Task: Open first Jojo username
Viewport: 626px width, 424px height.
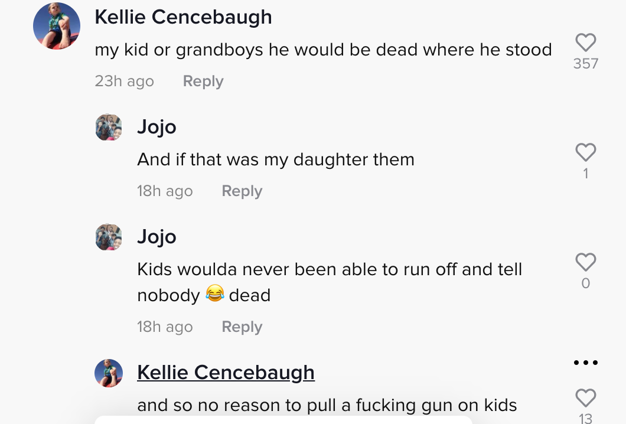Action: click(156, 128)
